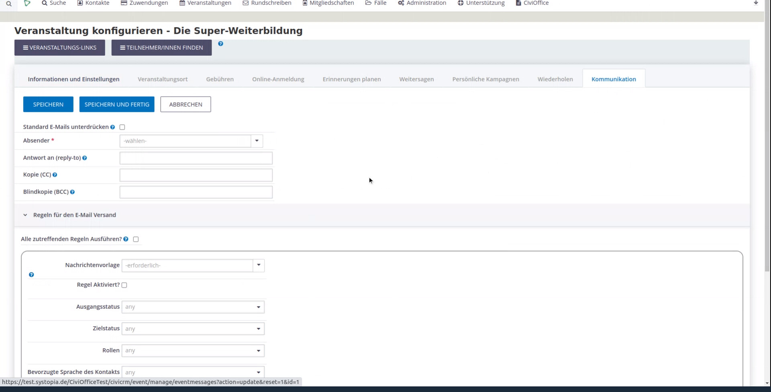Click help icon left of the rule box
The width and height of the screenshot is (771, 392).
(31, 275)
